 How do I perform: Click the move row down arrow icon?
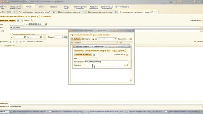click(24, 42)
